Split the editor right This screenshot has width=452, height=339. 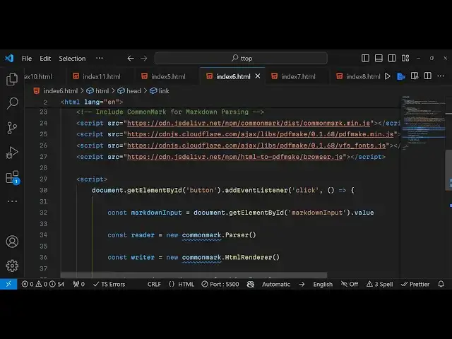coord(428,76)
